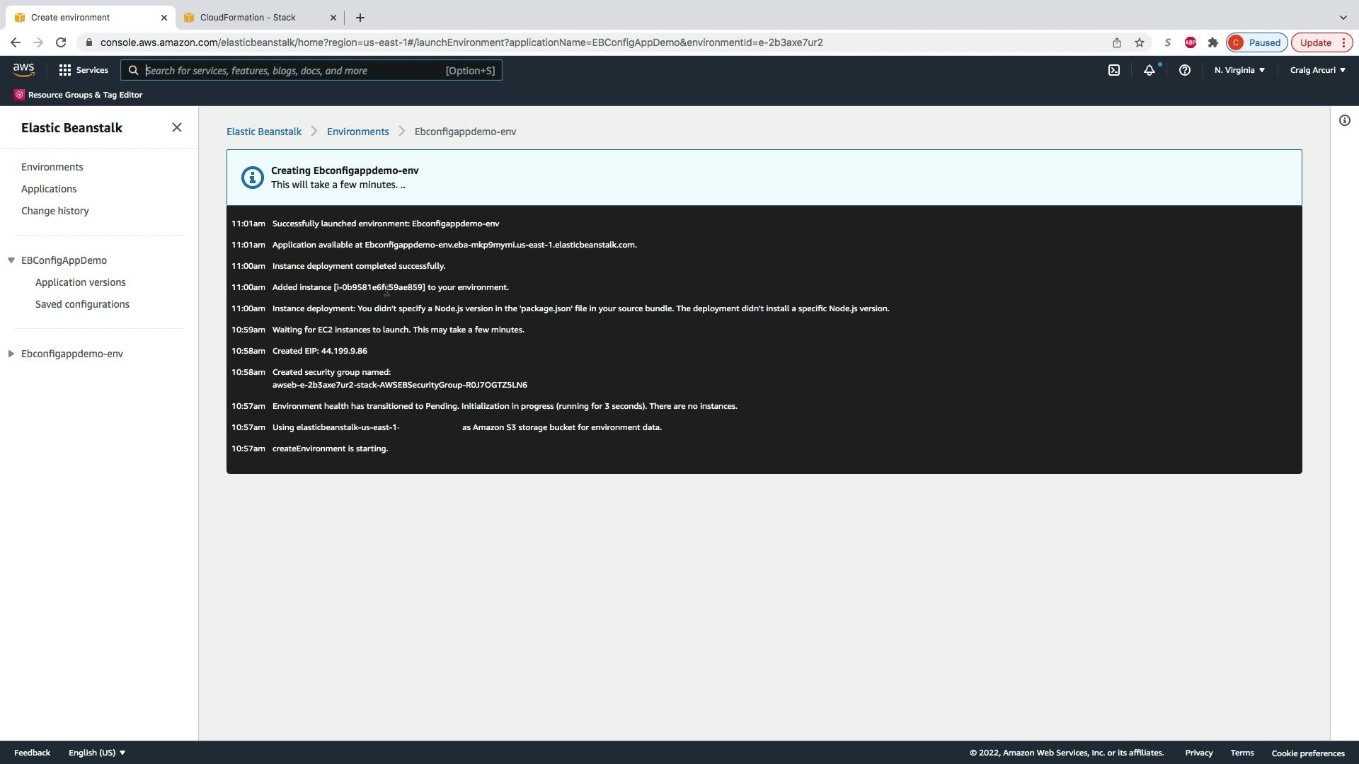Open AWS CloudShell icon in header

pos(1114,70)
